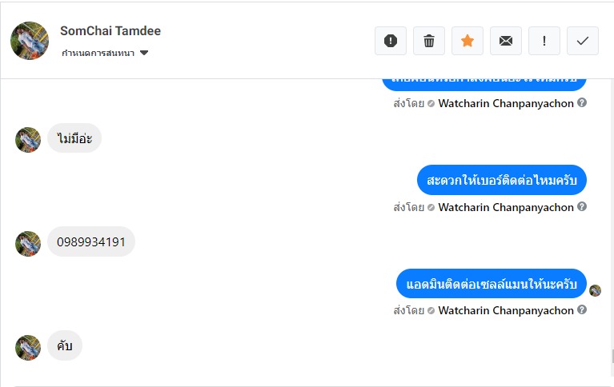Click the verified badge before the last Watcharin sender name

pyautogui.click(x=431, y=310)
